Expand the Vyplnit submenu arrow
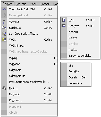Viewport: 101px width, 117px height. point(55,58)
